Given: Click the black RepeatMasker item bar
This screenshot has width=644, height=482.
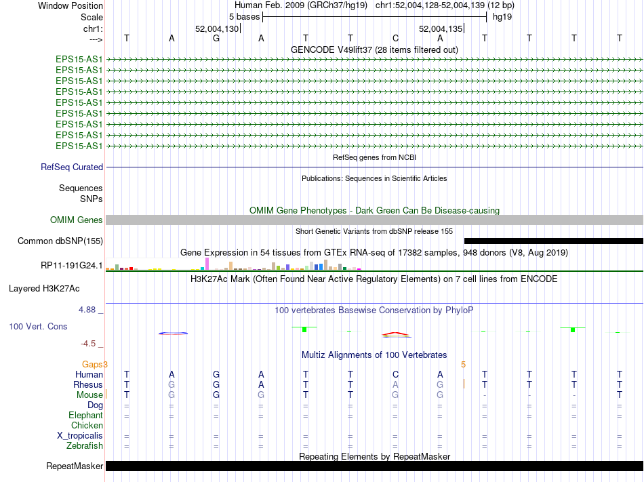Looking at the screenshot, I should point(374,466).
